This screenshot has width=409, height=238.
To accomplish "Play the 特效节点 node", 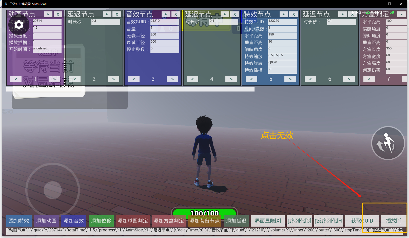I will point(284,14).
